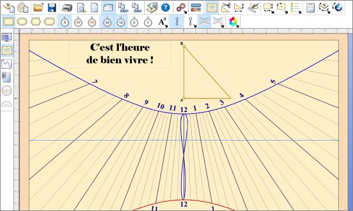Toggle the sundial drawing view in the top toolbar
The width and height of the screenshot is (353, 211).
click(x=212, y=8)
